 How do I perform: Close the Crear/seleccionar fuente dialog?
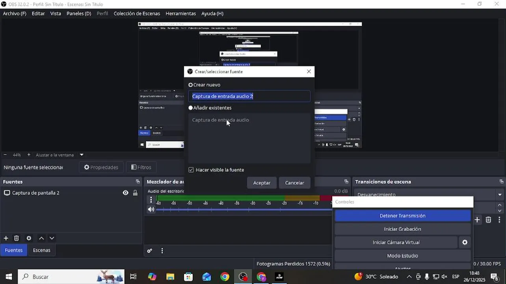[309, 71]
